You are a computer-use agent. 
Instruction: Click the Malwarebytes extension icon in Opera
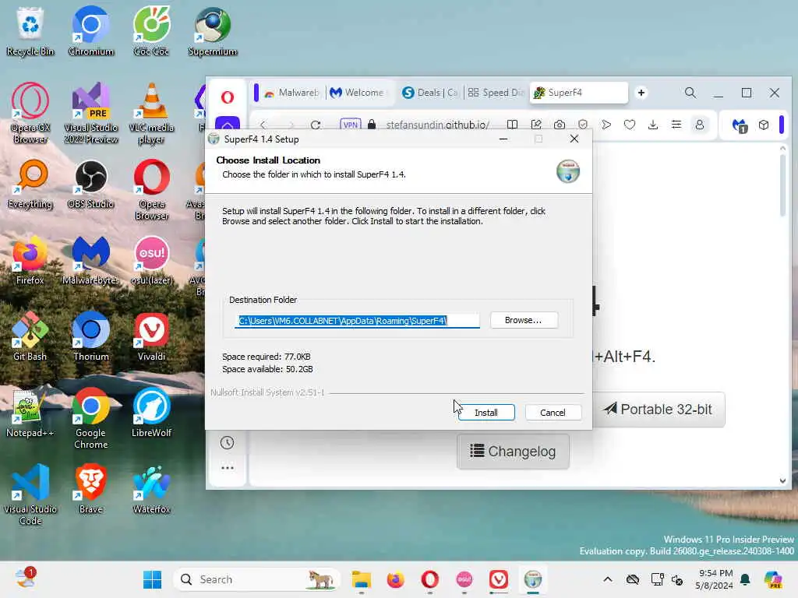pyautogui.click(x=740, y=125)
